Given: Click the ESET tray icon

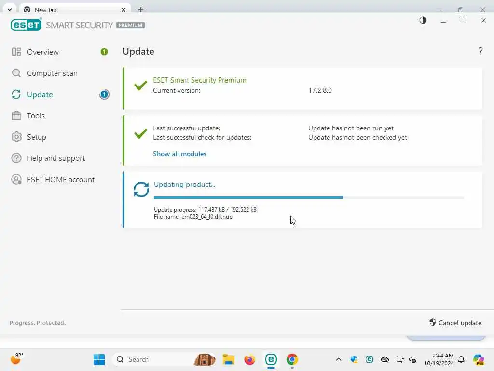Looking at the screenshot, I should point(369,359).
